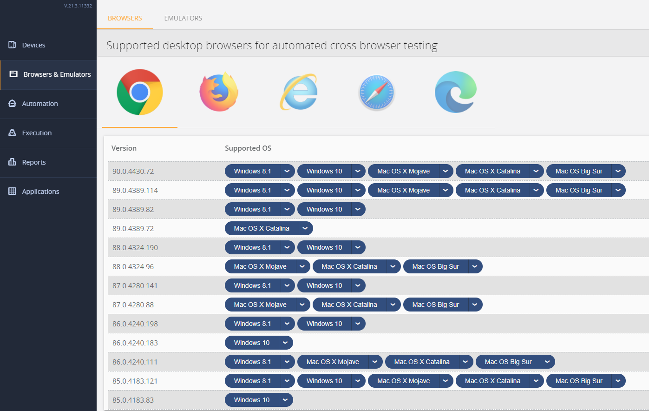The width and height of the screenshot is (649, 411).
Task: Click the Automation sidebar icon
Action: coord(13,103)
